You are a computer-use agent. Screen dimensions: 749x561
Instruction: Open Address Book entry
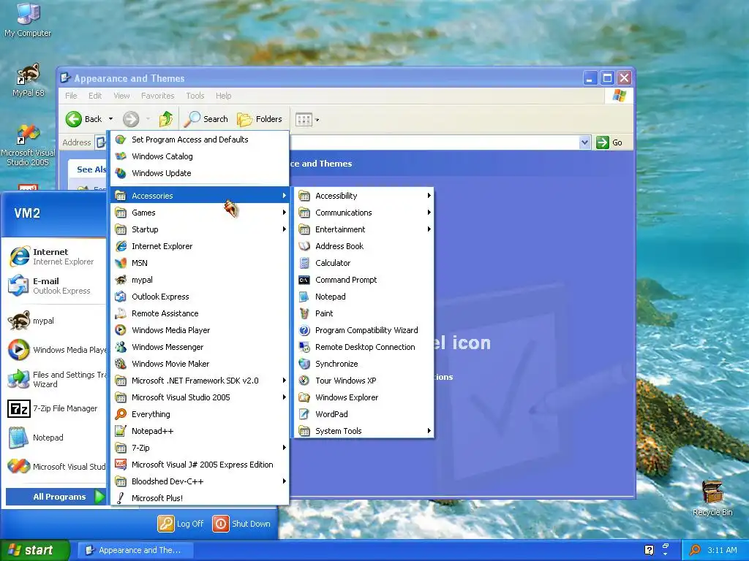pos(364,246)
